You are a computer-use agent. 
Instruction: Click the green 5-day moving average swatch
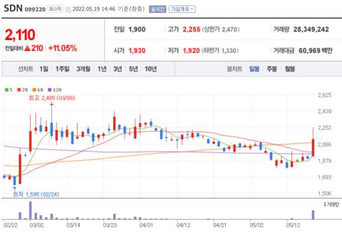coord(6,90)
